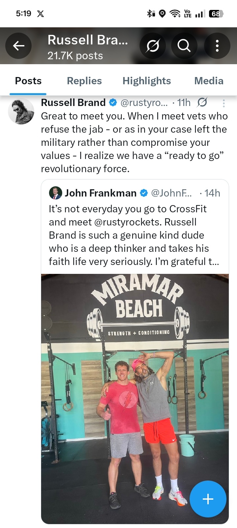Image resolution: width=237 pixels, height=528 pixels.
Task: Open the quoted post text by John Frankman
Action: [x=134, y=235]
